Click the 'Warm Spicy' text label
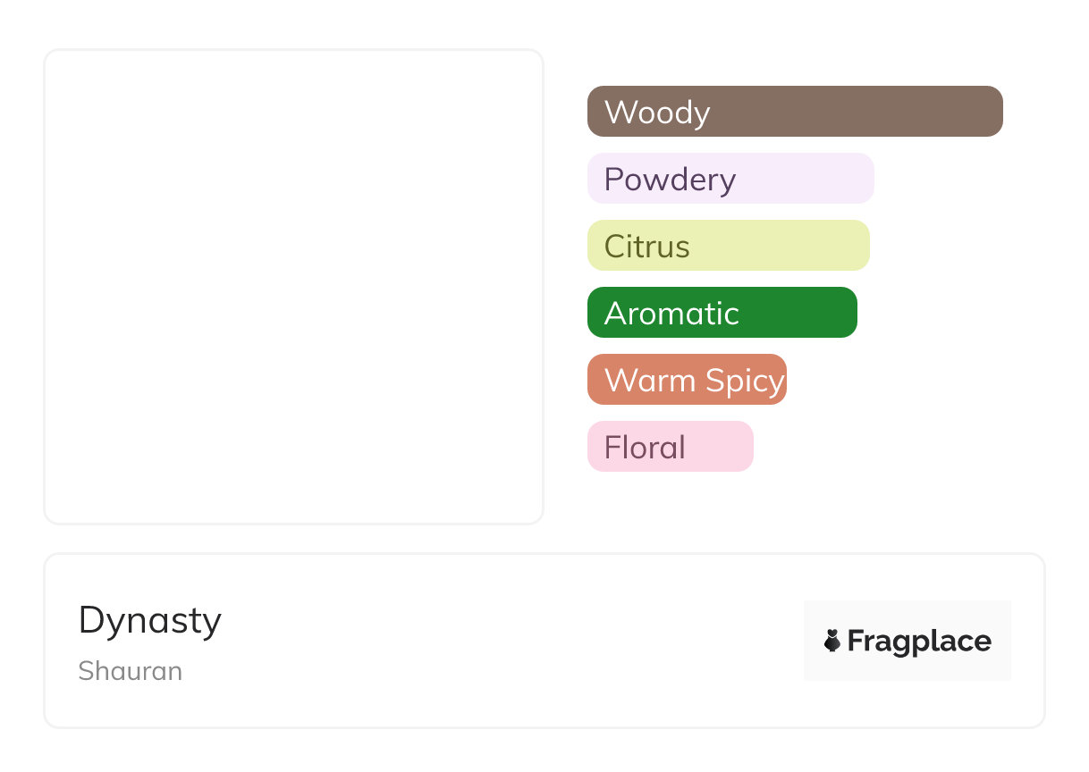 click(694, 382)
